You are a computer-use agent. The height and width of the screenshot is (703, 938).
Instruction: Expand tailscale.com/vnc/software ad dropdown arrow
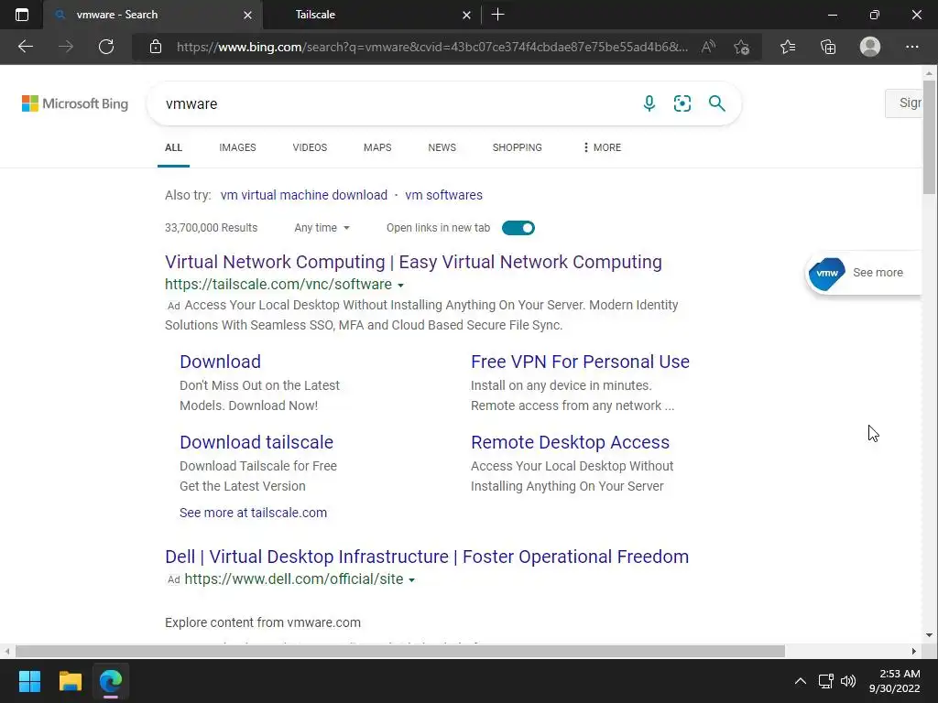coord(401,286)
